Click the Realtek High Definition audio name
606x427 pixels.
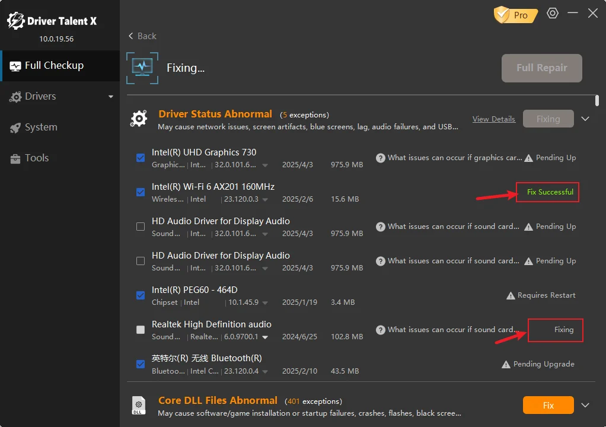[x=212, y=324]
